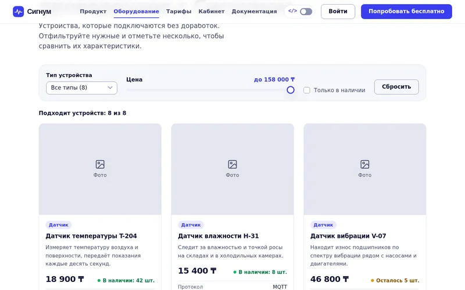
Task: Click the Протокол label in H-31 card
Action: [191, 287]
